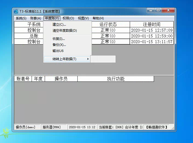Click the T3 application icon in title bar
This screenshot has height=143, width=193.
(16, 11)
